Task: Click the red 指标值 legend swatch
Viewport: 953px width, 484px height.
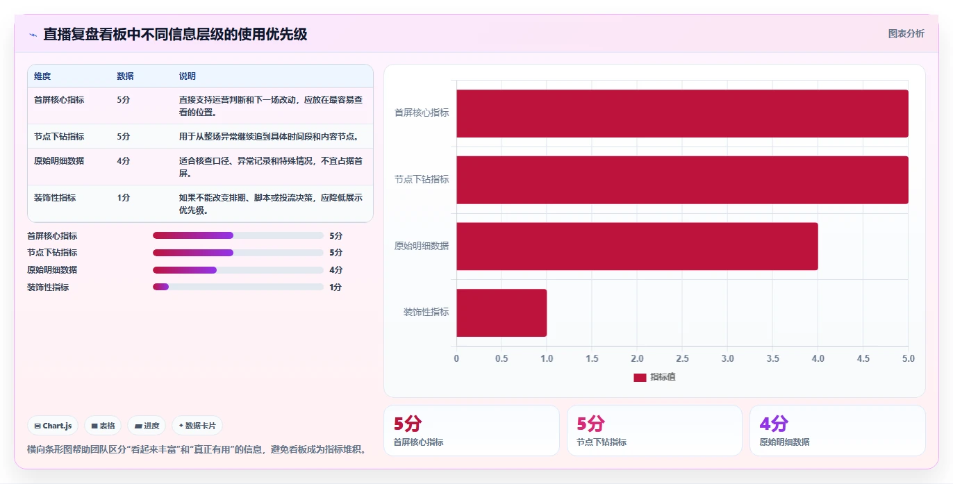Action: pos(640,377)
